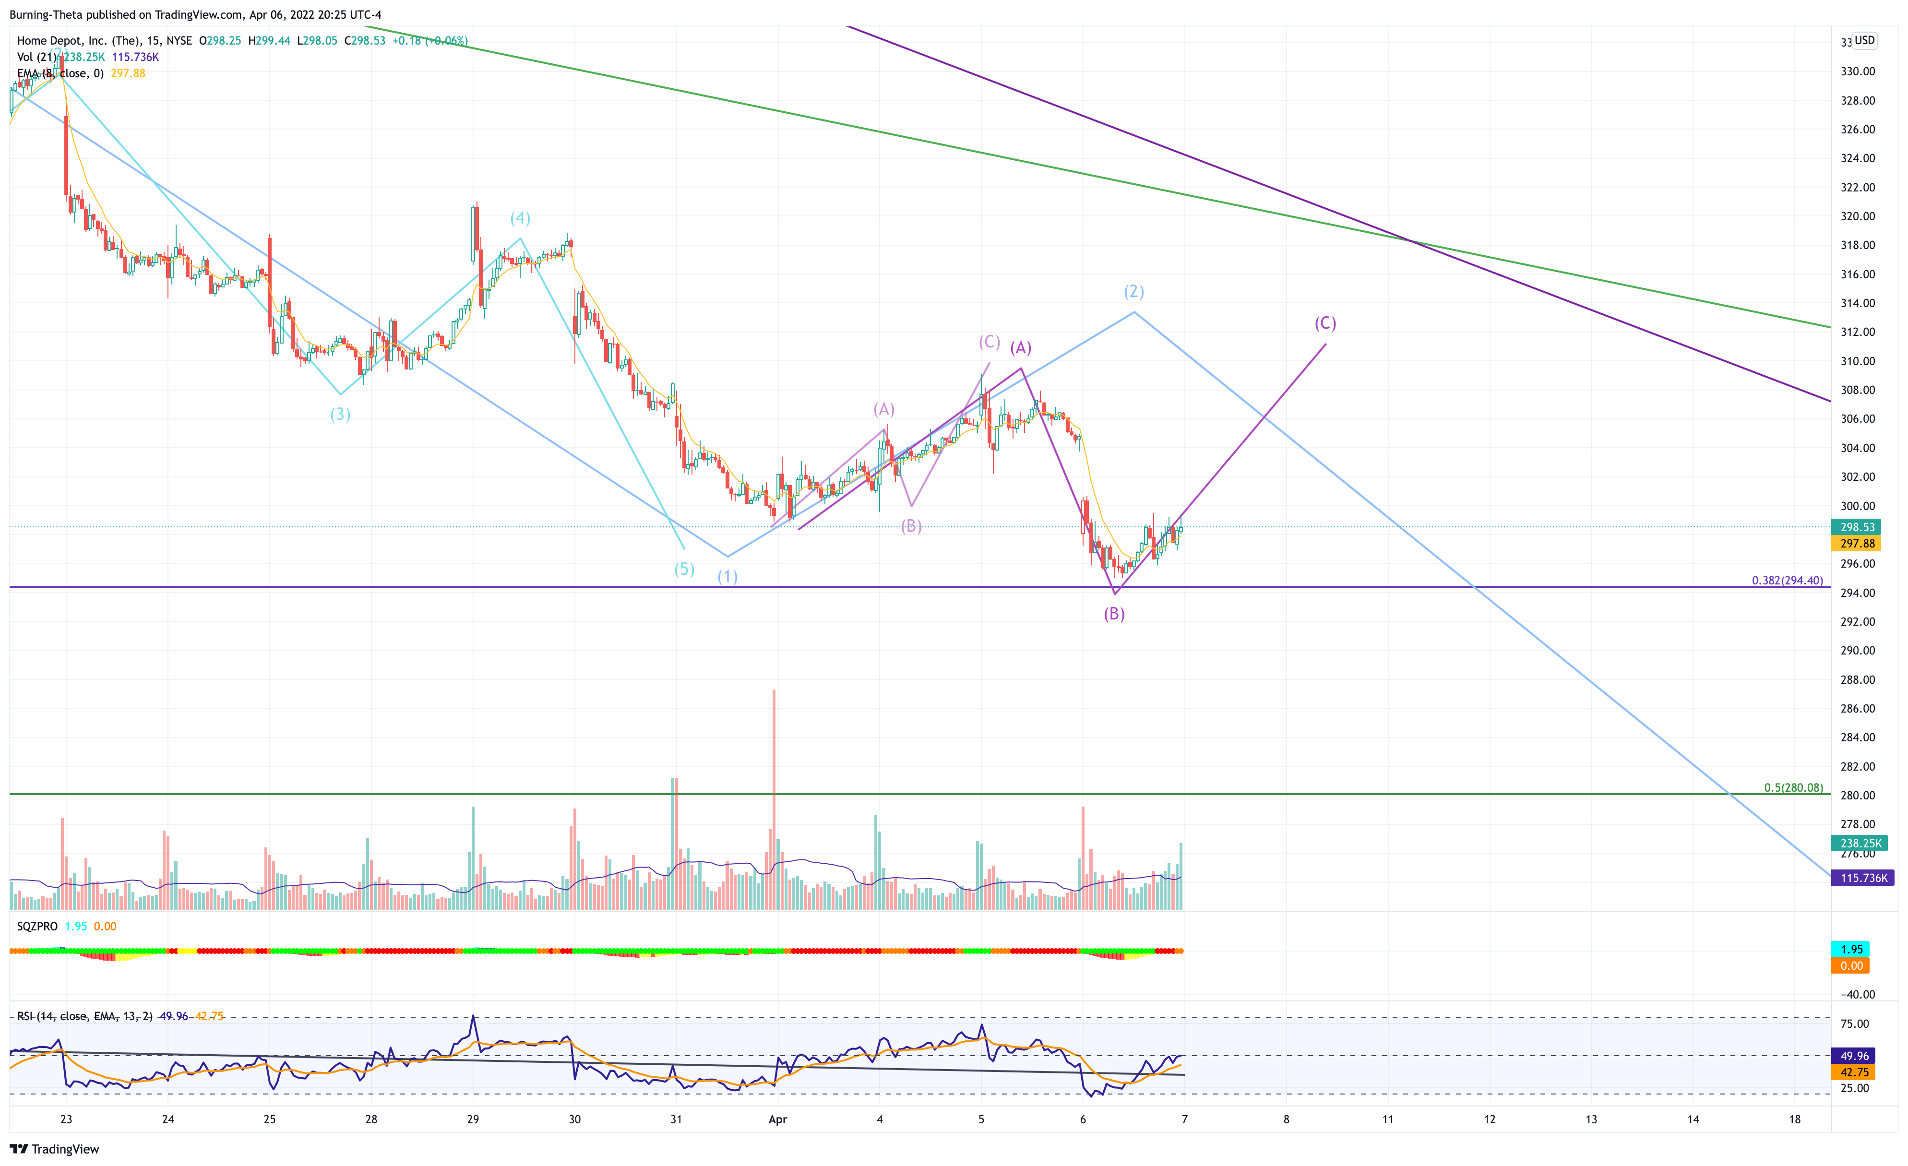The image size is (1908, 1166).
Task: Click the 238.25K volume tag on the axis
Action: point(1859,843)
